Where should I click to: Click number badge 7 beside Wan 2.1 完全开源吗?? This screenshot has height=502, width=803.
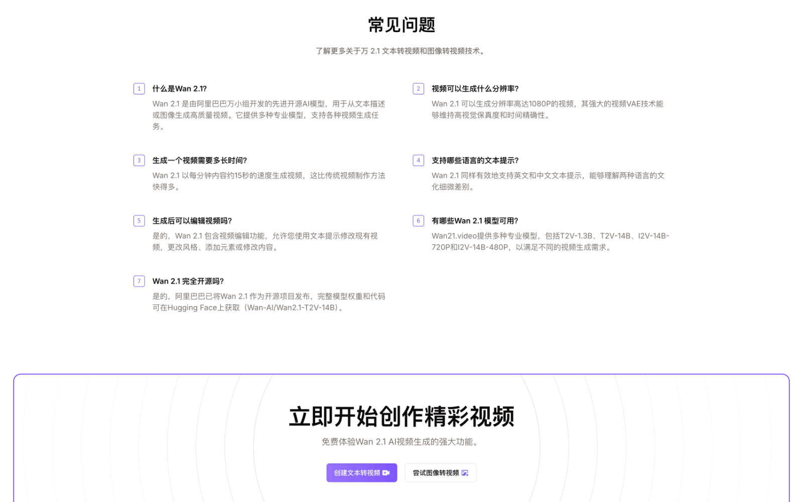tap(139, 281)
